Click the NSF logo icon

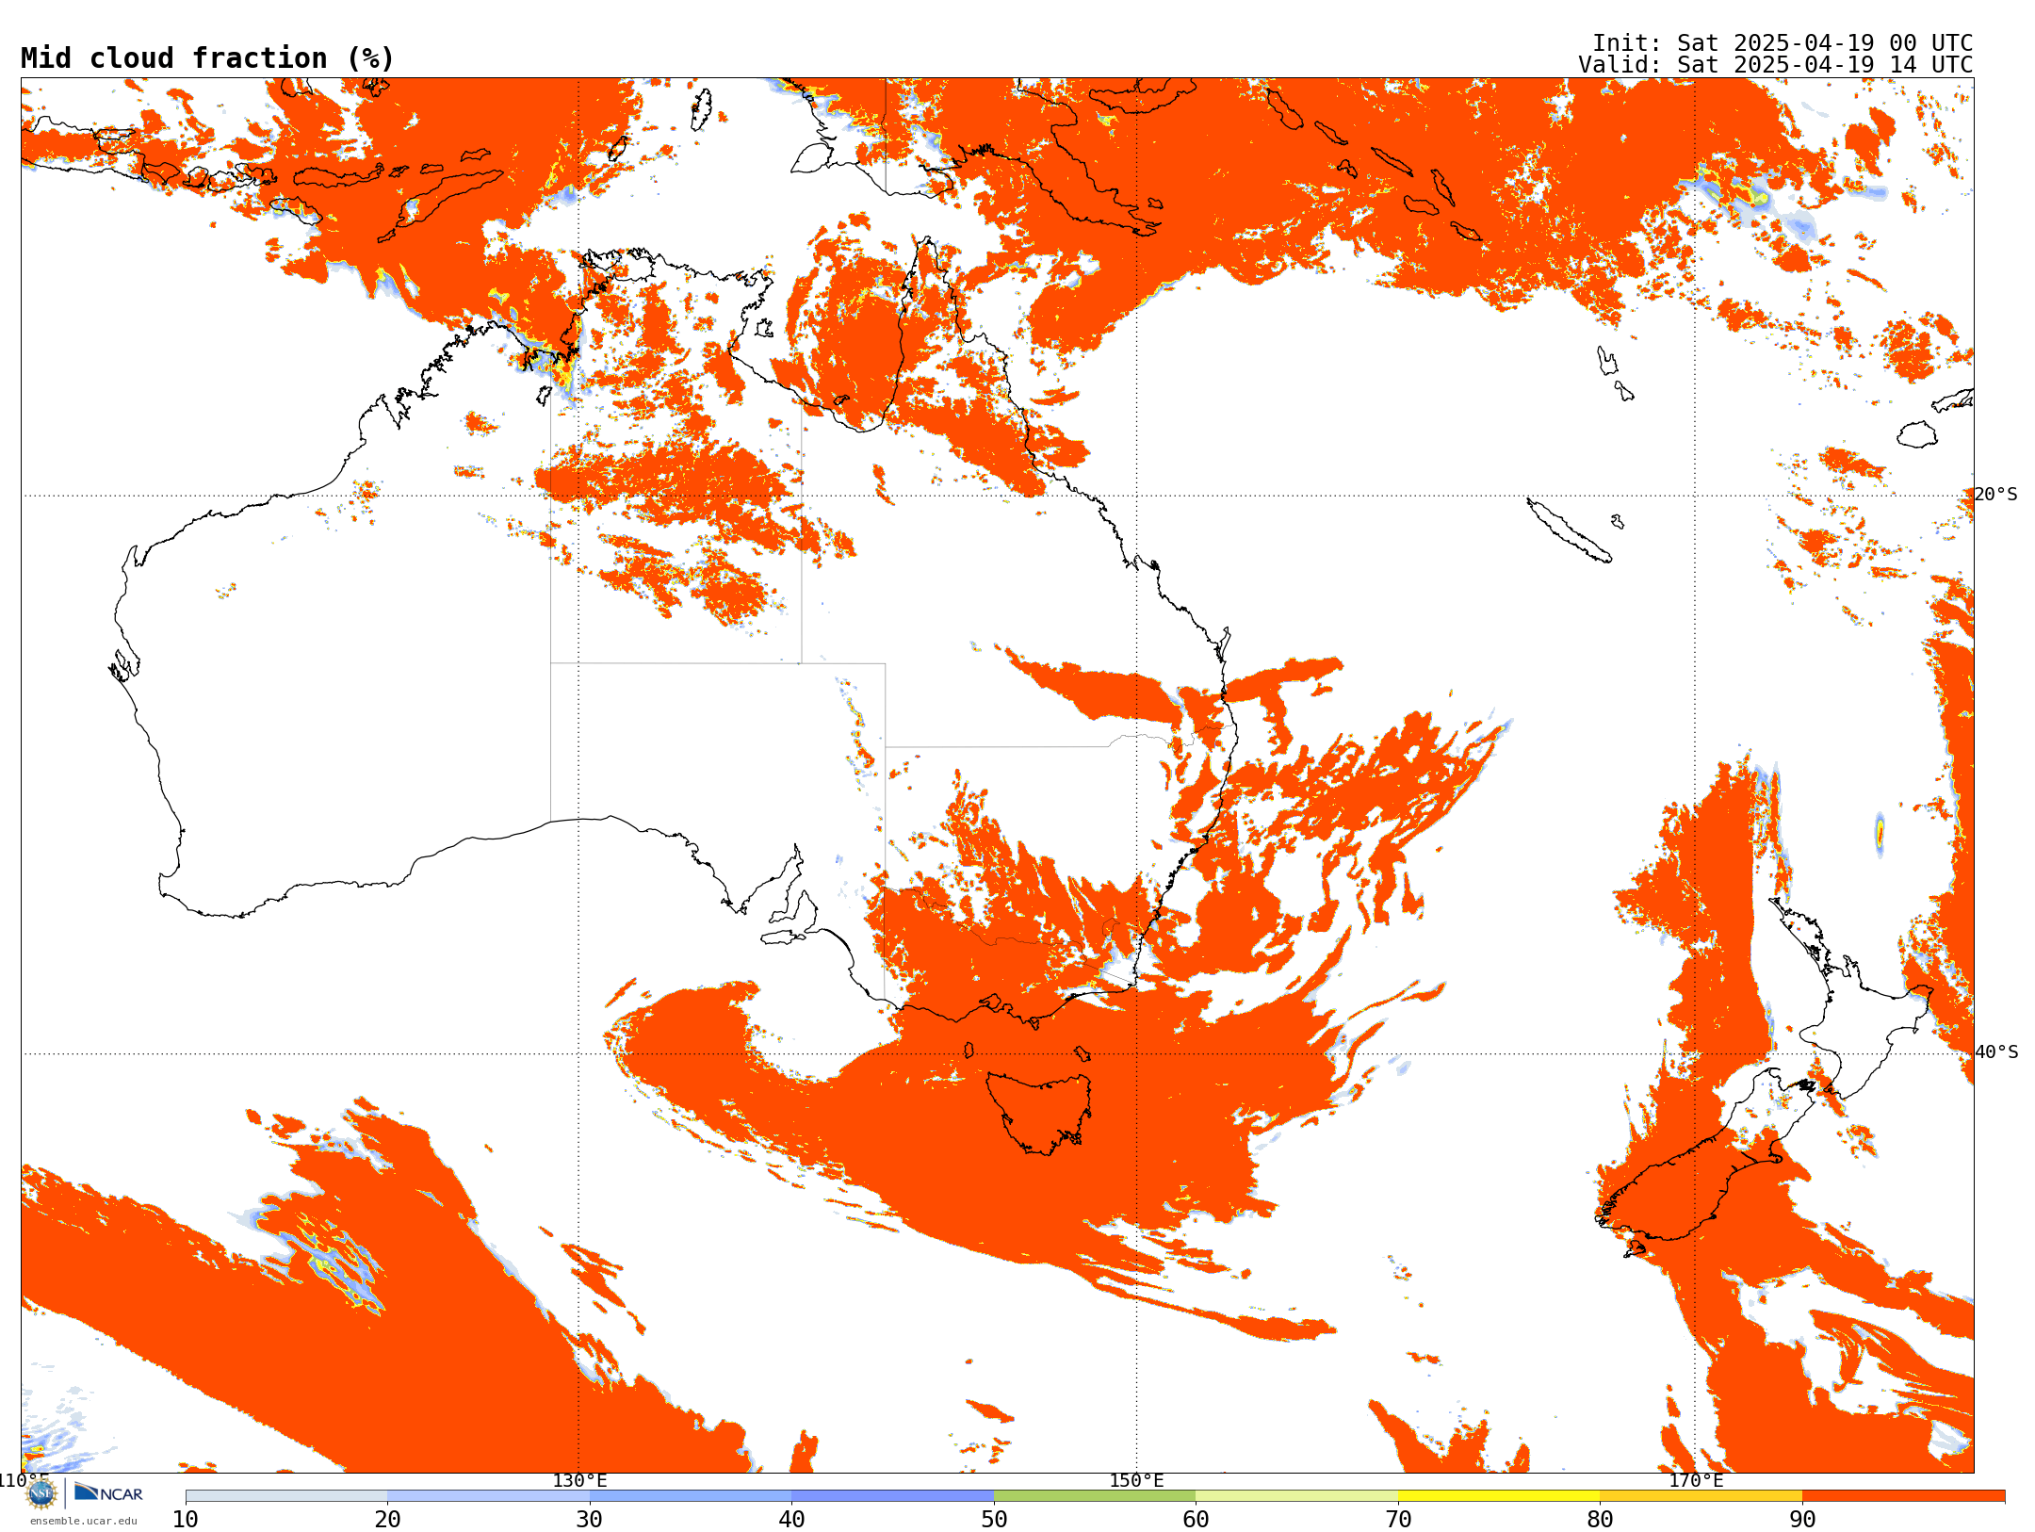[x=41, y=1492]
